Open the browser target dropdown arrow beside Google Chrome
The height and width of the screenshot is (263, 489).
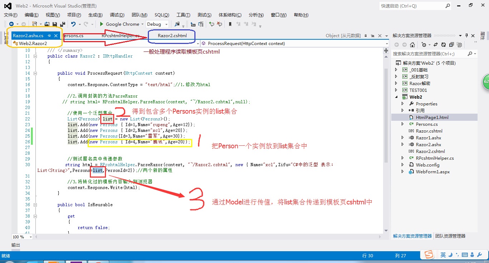point(142,24)
